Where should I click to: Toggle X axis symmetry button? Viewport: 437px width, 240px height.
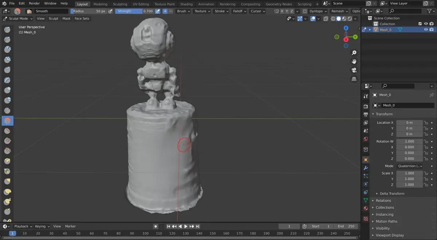(282, 11)
